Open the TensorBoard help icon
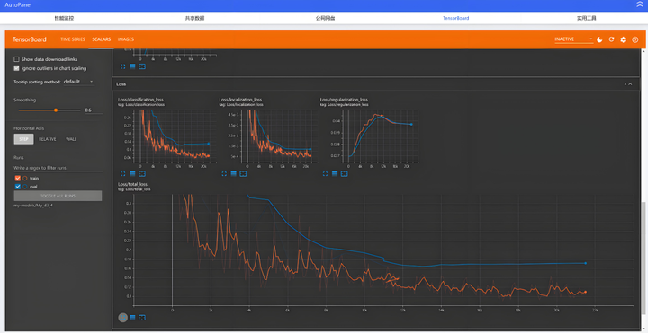 coord(635,39)
